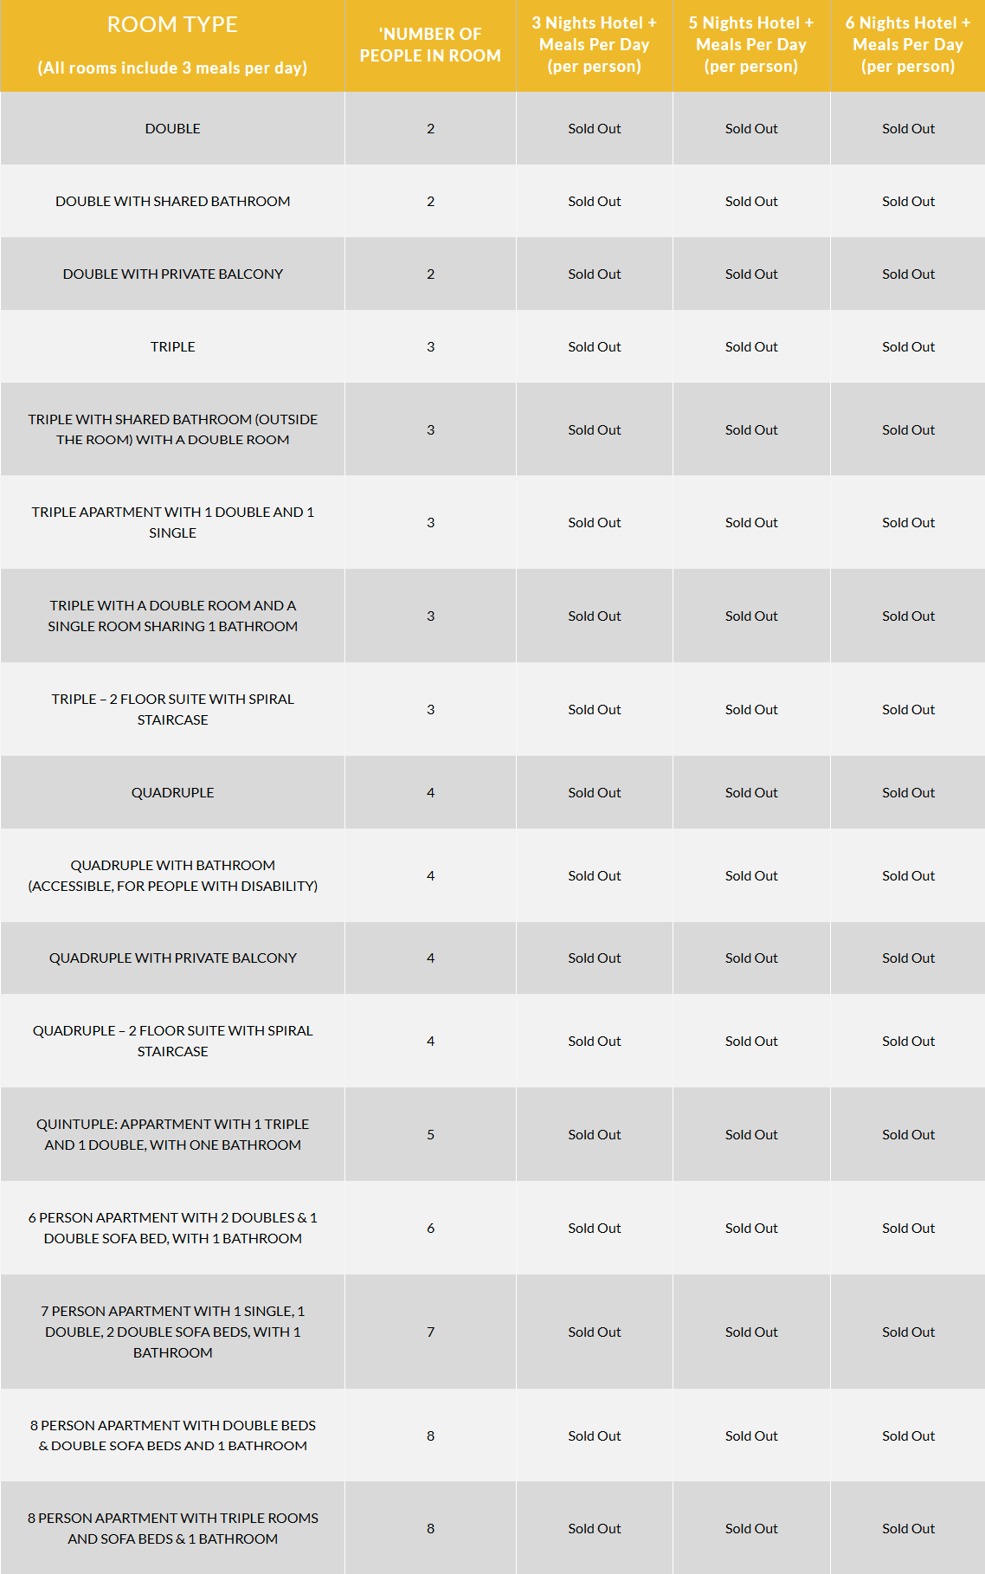
Task: Click the ROOM TYPE column header
Action: [172, 25]
